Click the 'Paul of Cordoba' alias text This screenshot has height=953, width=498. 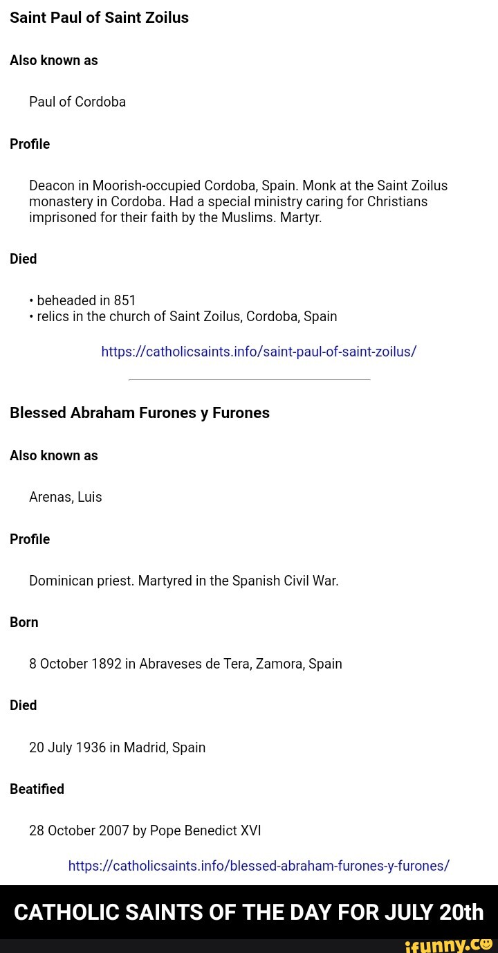click(x=77, y=102)
